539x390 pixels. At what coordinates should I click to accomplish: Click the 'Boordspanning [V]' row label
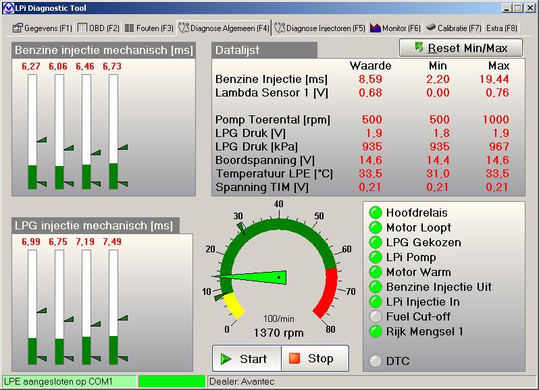[265, 160]
